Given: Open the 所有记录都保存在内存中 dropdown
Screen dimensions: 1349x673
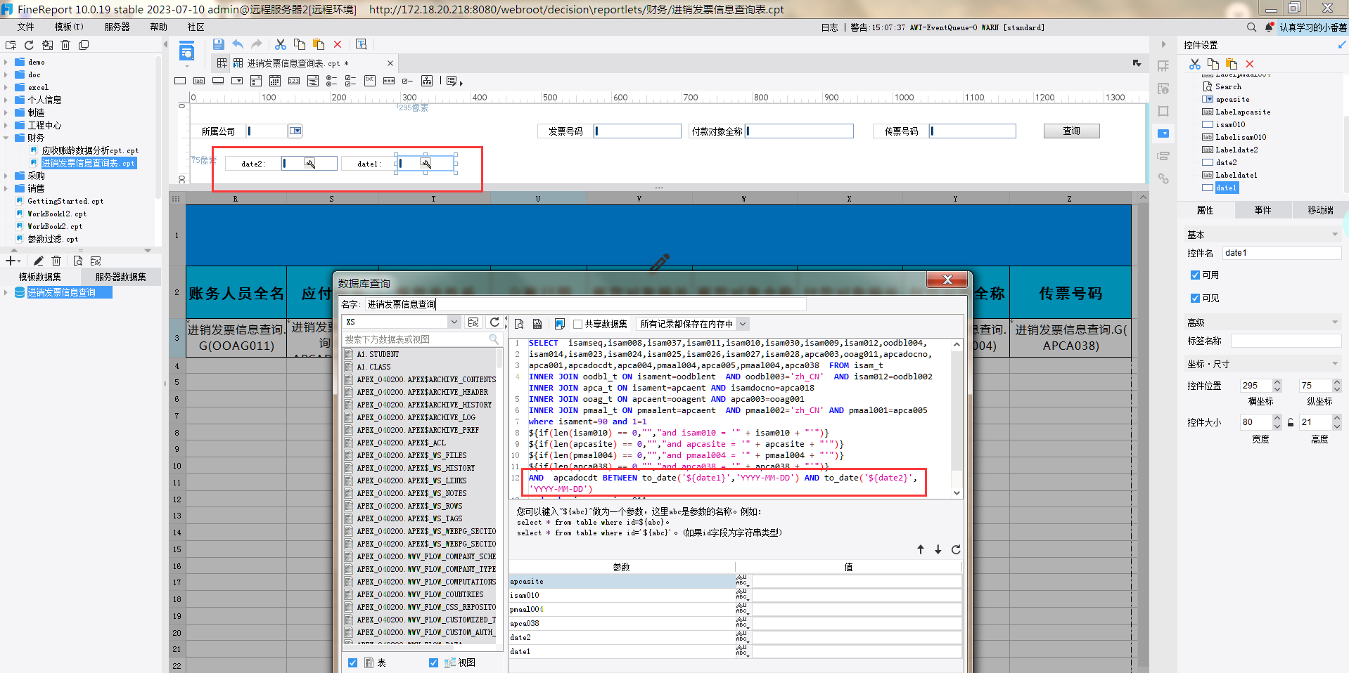Looking at the screenshot, I should (743, 324).
